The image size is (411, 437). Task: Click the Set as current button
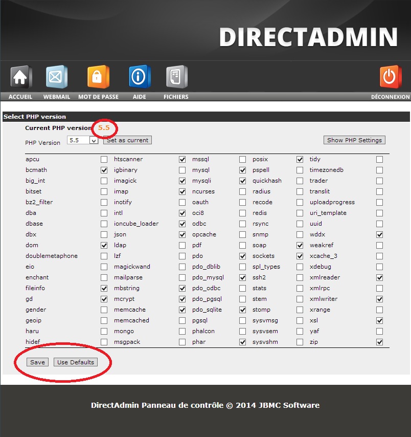click(x=127, y=140)
